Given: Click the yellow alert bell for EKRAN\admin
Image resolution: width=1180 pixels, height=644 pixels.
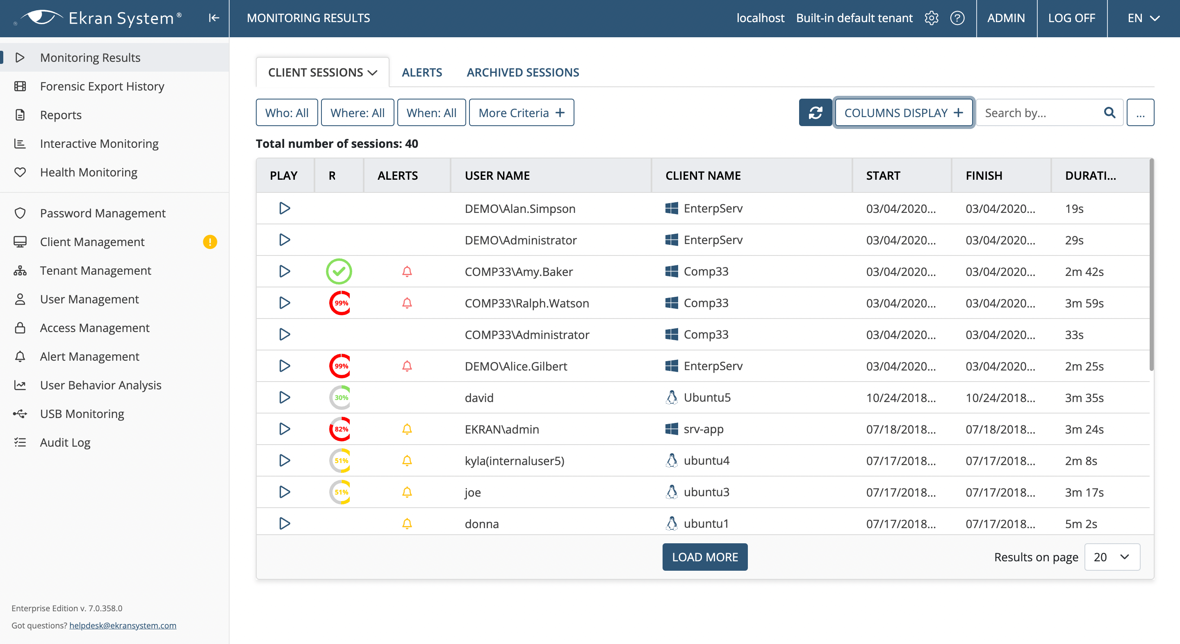Looking at the screenshot, I should 407,429.
